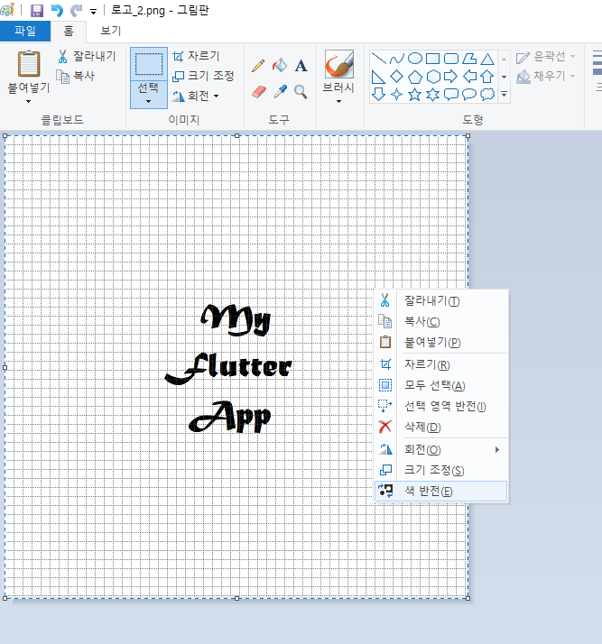The width and height of the screenshot is (602, 644).
Task: Select the Text tool
Action: (x=301, y=66)
